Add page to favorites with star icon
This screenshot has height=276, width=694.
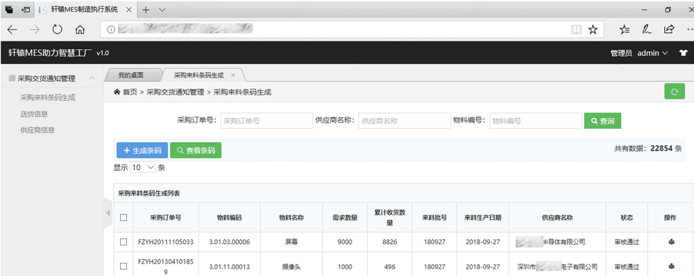point(593,30)
